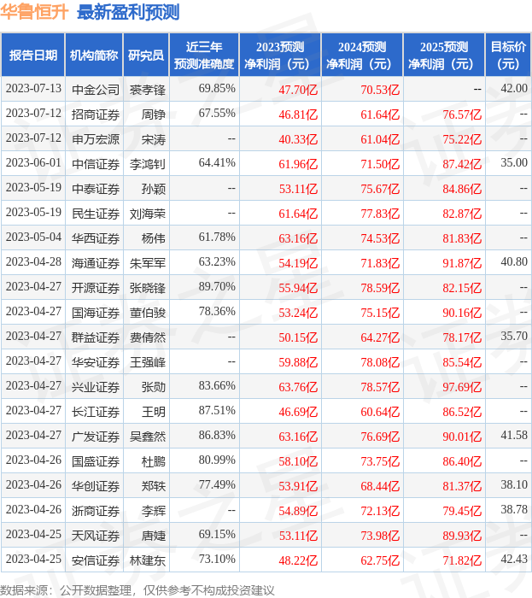Click the 38.10 target price
This screenshot has width=532, height=598.
[514, 485]
